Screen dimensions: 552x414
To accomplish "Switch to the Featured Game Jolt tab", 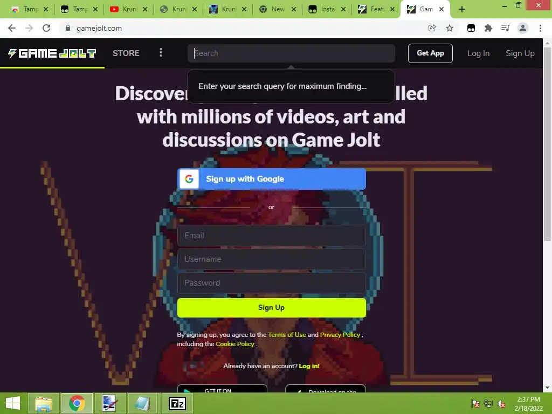I will tap(376, 10).
